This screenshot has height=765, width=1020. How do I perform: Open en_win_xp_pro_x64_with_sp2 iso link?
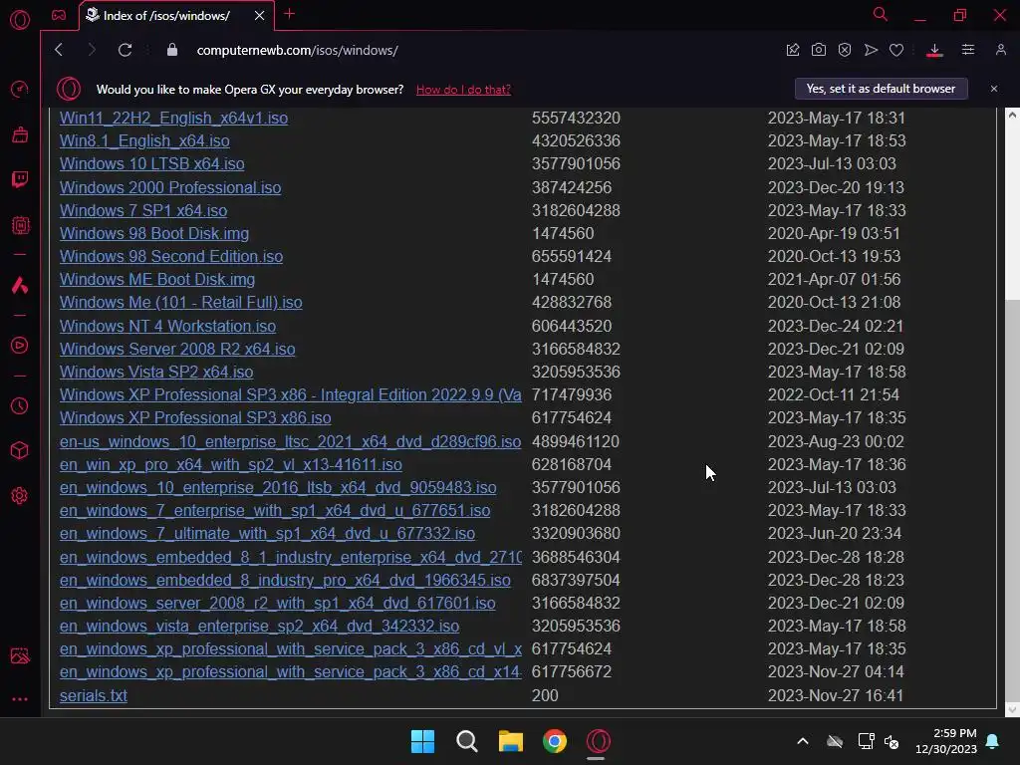click(x=230, y=464)
